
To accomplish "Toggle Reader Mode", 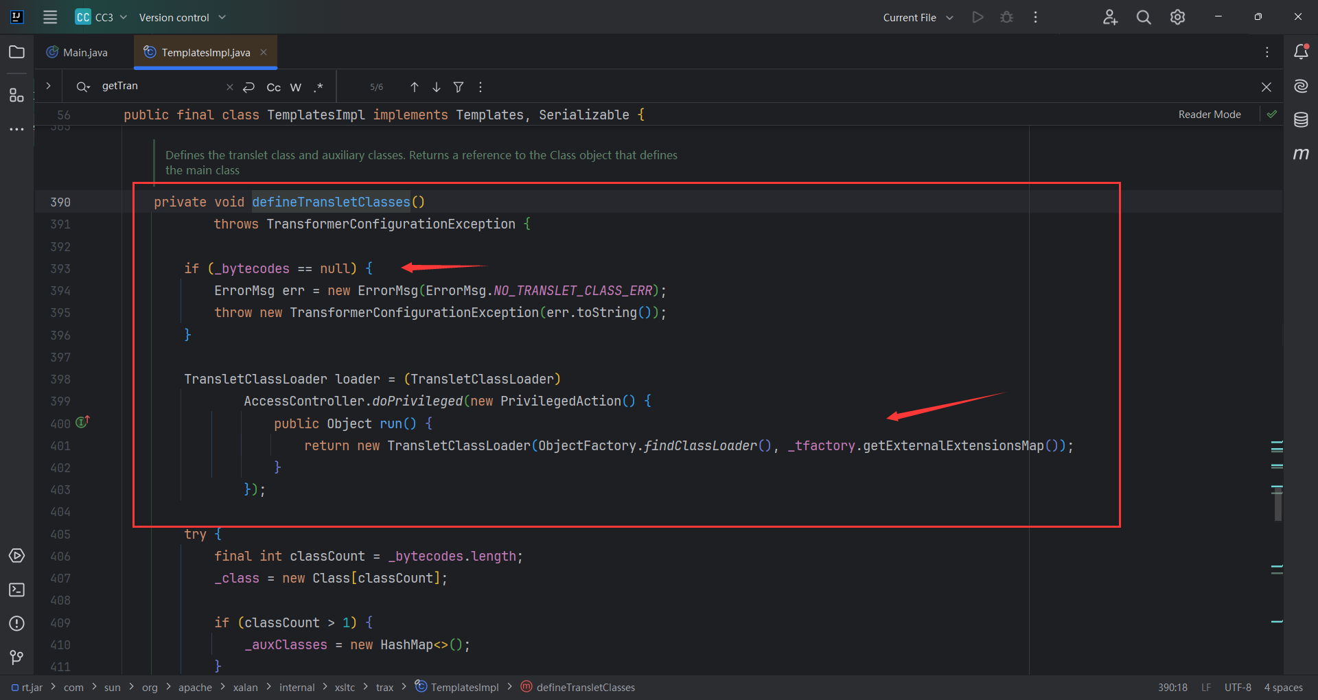I will pyautogui.click(x=1210, y=115).
